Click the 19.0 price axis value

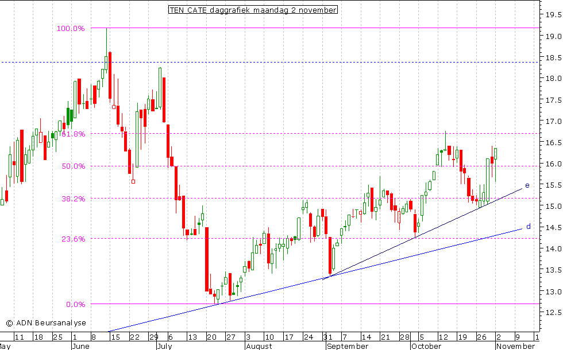(553, 36)
